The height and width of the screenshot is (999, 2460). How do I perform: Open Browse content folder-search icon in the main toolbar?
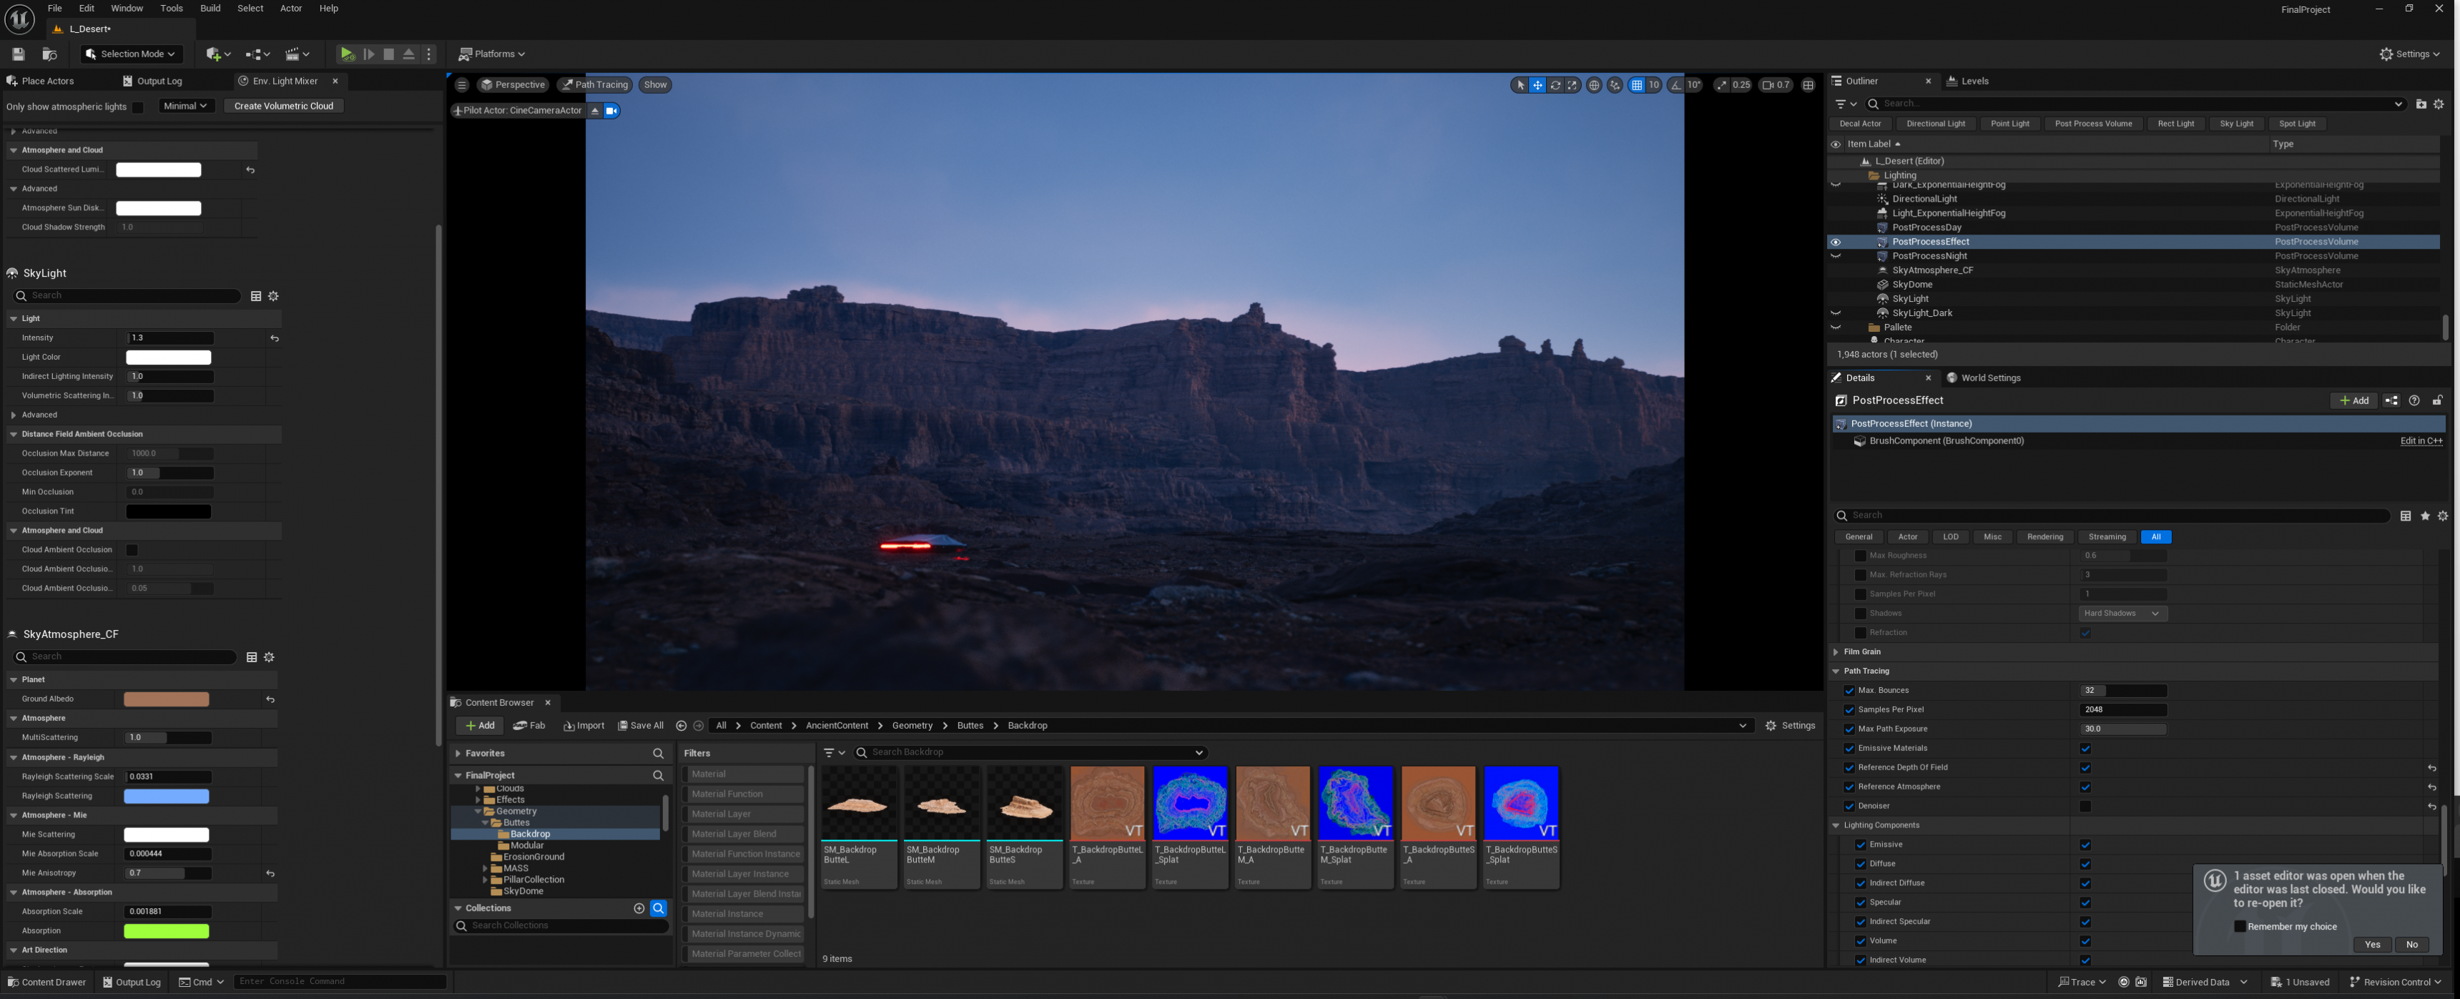tap(49, 54)
